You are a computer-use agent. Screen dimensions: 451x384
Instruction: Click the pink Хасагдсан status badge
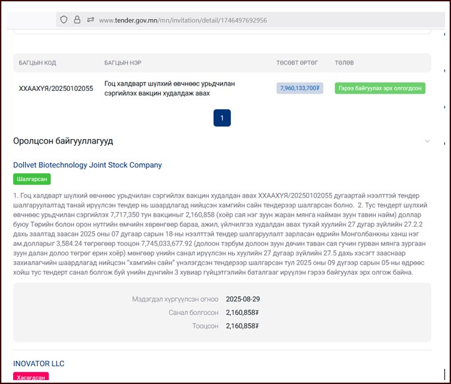(x=31, y=377)
